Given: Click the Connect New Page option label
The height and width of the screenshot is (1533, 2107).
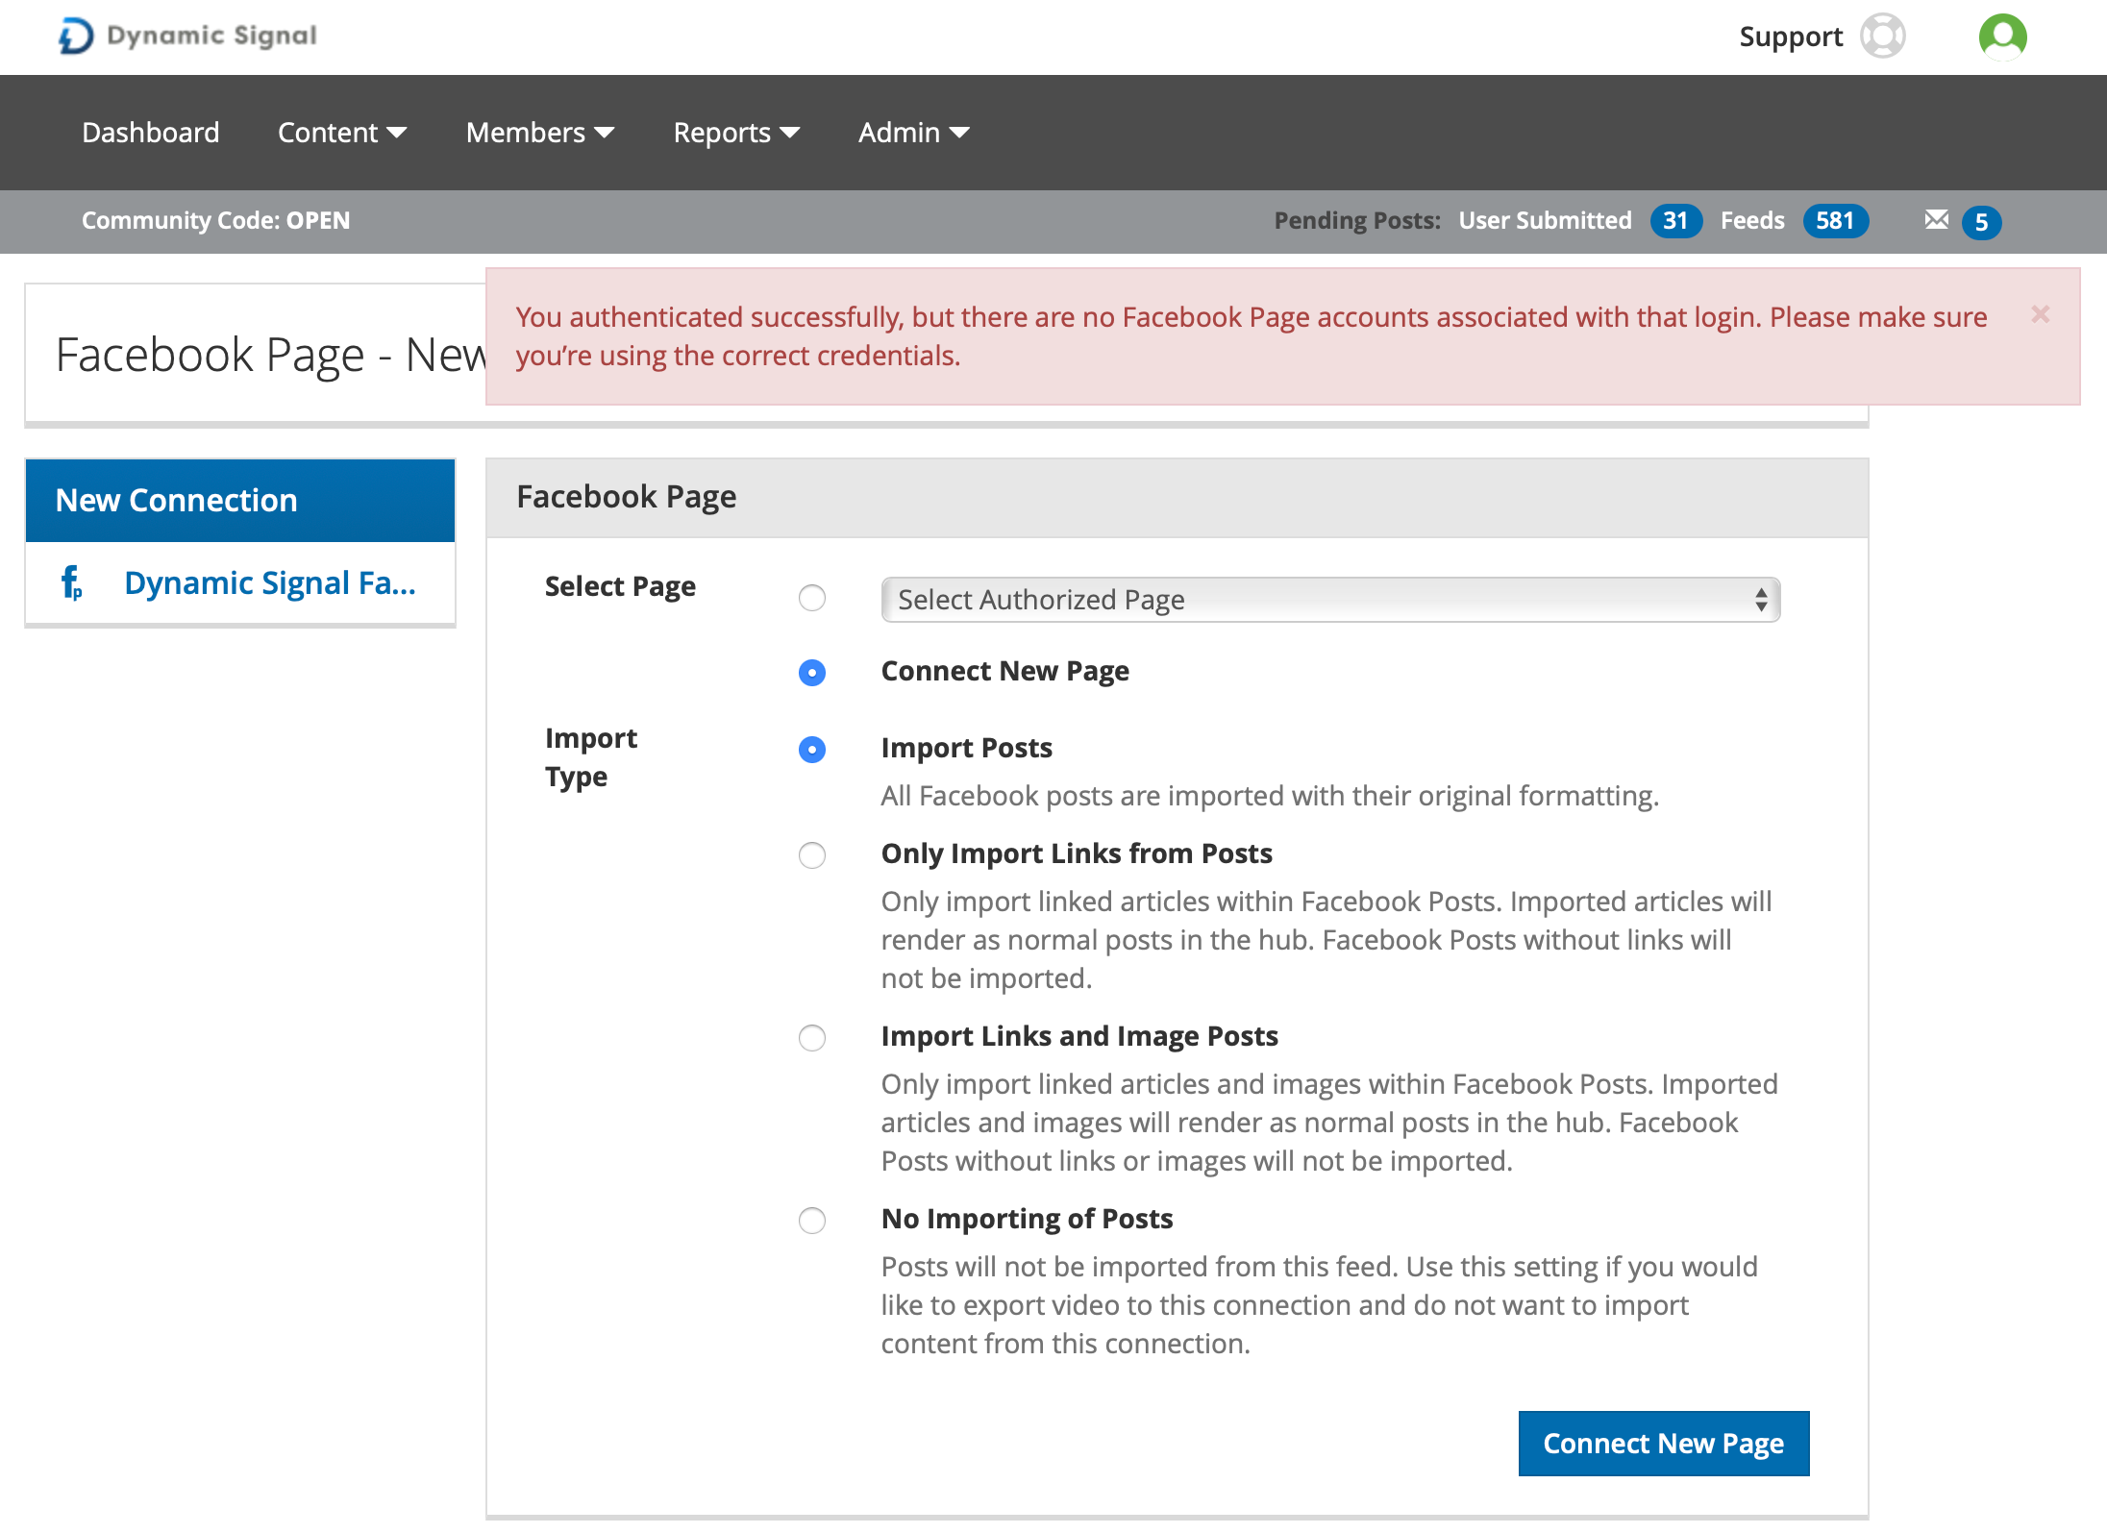Looking at the screenshot, I should tap(1004, 671).
